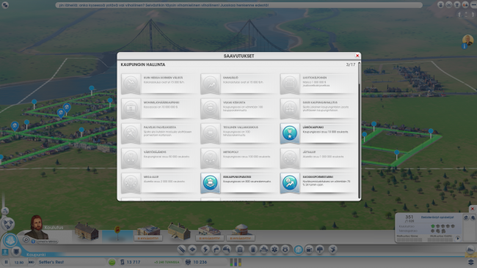Close the Saavutukset achievements dialog
Image resolution: width=477 pixels, height=268 pixels.
coord(357,56)
